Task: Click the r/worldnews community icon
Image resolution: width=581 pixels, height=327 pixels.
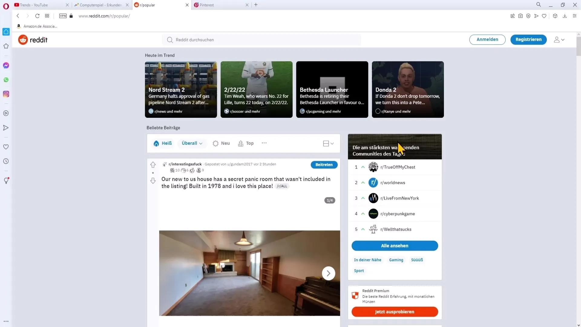Action: 373,183
